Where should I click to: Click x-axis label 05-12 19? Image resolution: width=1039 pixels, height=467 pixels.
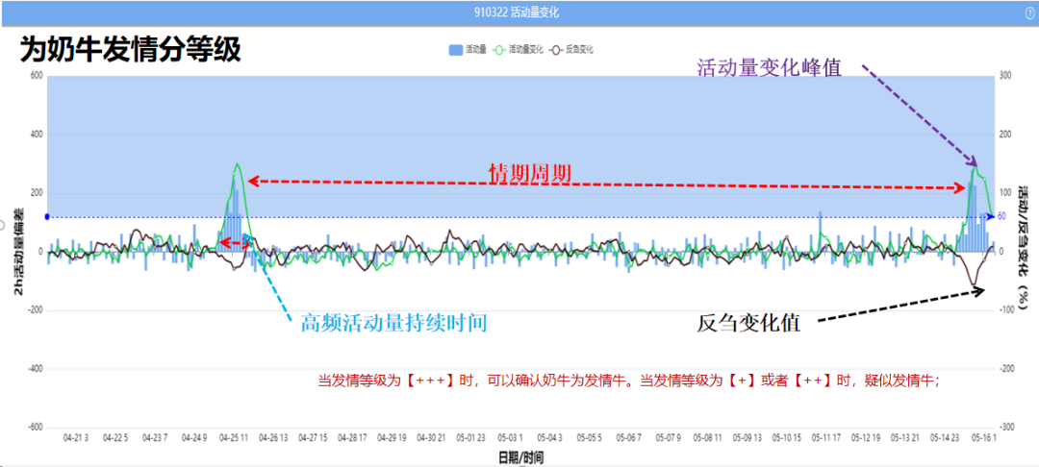coord(866,438)
